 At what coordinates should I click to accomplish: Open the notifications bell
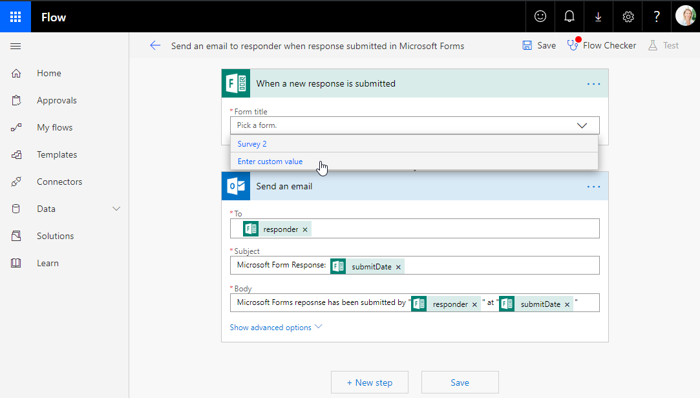tap(569, 17)
